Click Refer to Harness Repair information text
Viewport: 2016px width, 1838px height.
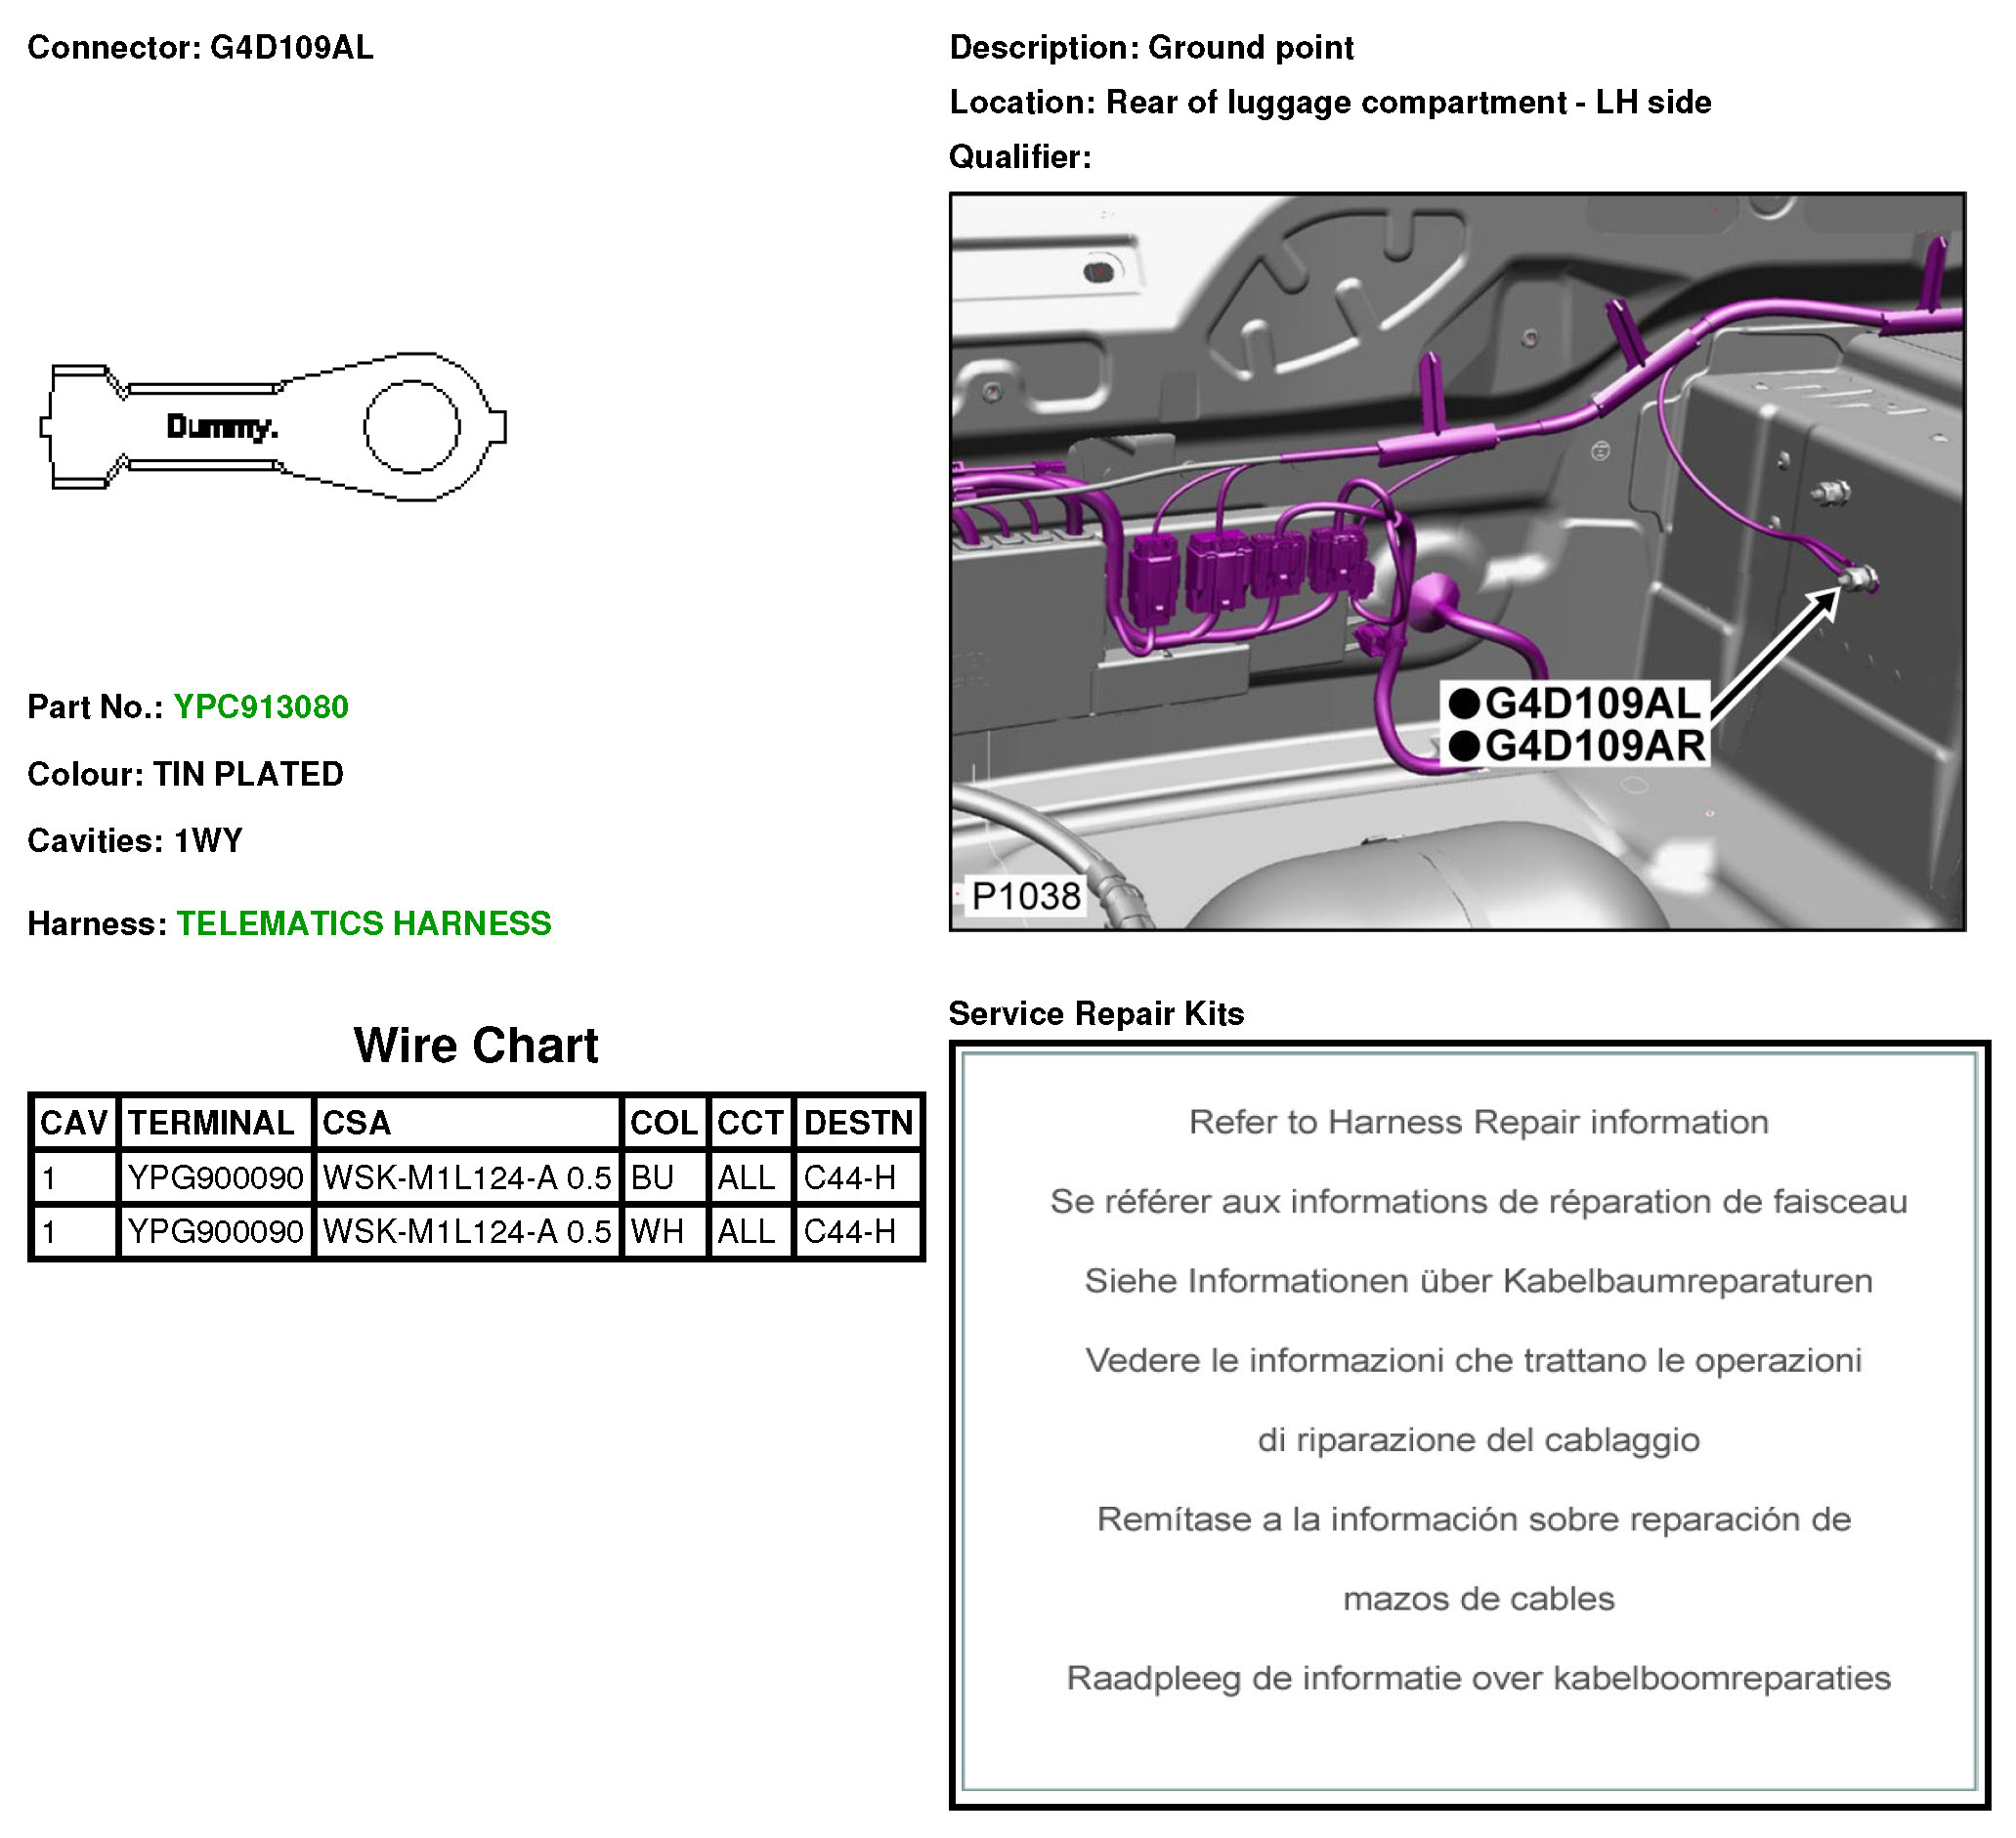tap(1478, 1122)
